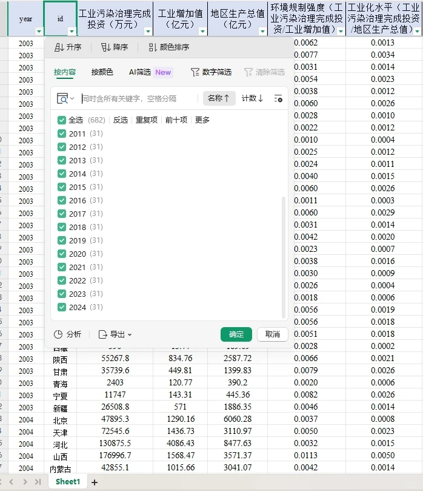Uncheck the 2017 checkbox
This screenshot has width=423, height=491.
(62, 214)
